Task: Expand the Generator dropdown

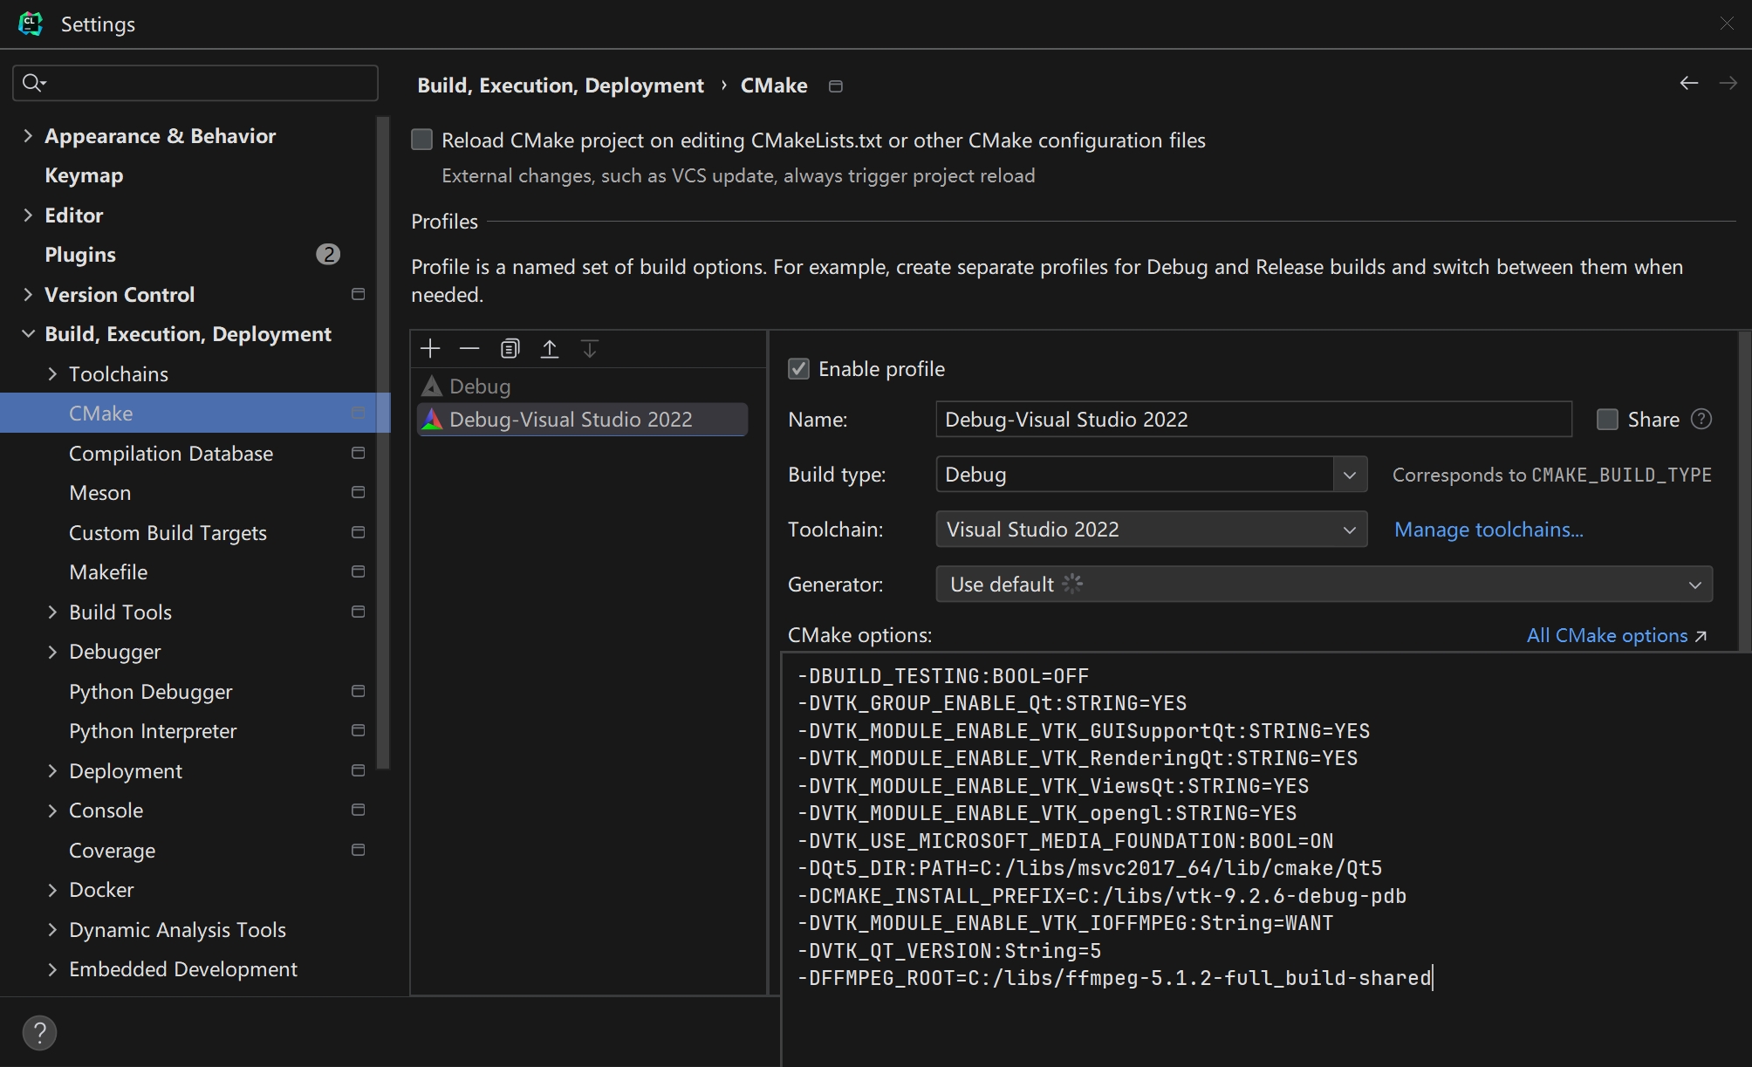Action: point(1694,585)
